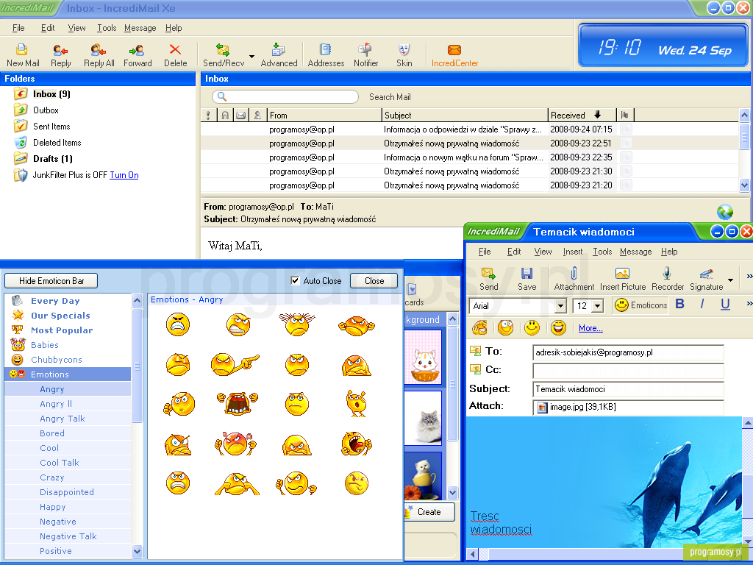Screen dimensions: 753x565
Task: Click the emoticon category list scrollbar
Action: (x=137, y=426)
